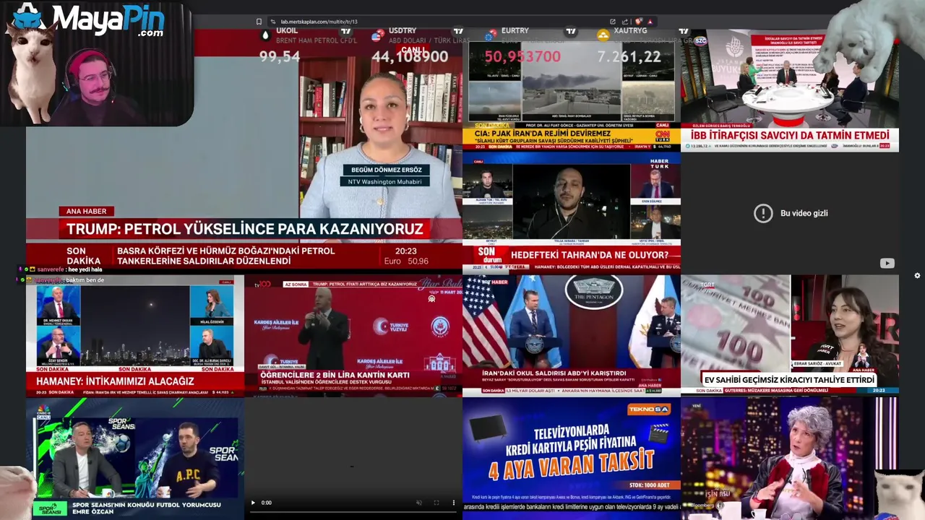
Task: Click the Teknosa 'Taksit' advert stream
Action: pyautogui.click(x=572, y=458)
